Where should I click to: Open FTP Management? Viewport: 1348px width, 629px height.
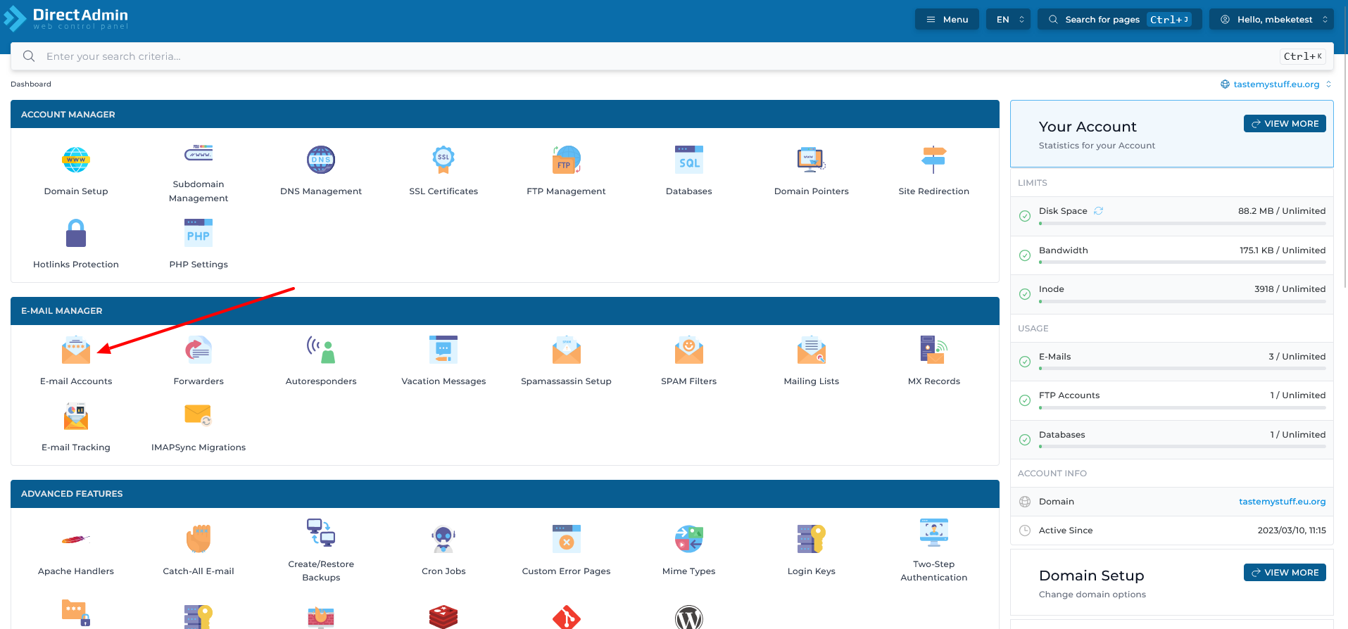(x=566, y=160)
